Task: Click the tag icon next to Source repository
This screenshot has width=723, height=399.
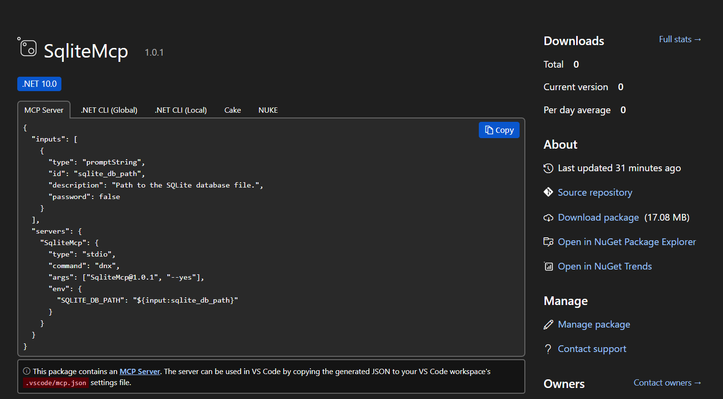Action: 548,192
